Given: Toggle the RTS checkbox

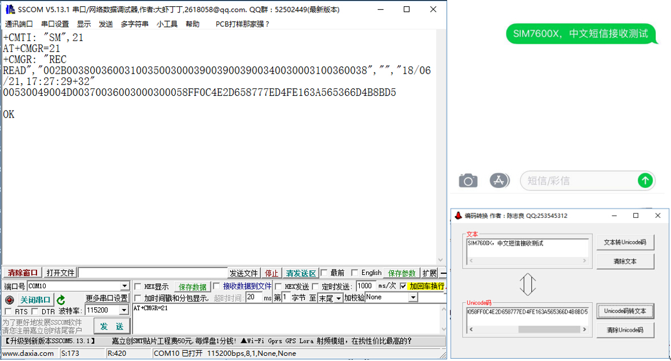Looking at the screenshot, I should tap(8, 311).
